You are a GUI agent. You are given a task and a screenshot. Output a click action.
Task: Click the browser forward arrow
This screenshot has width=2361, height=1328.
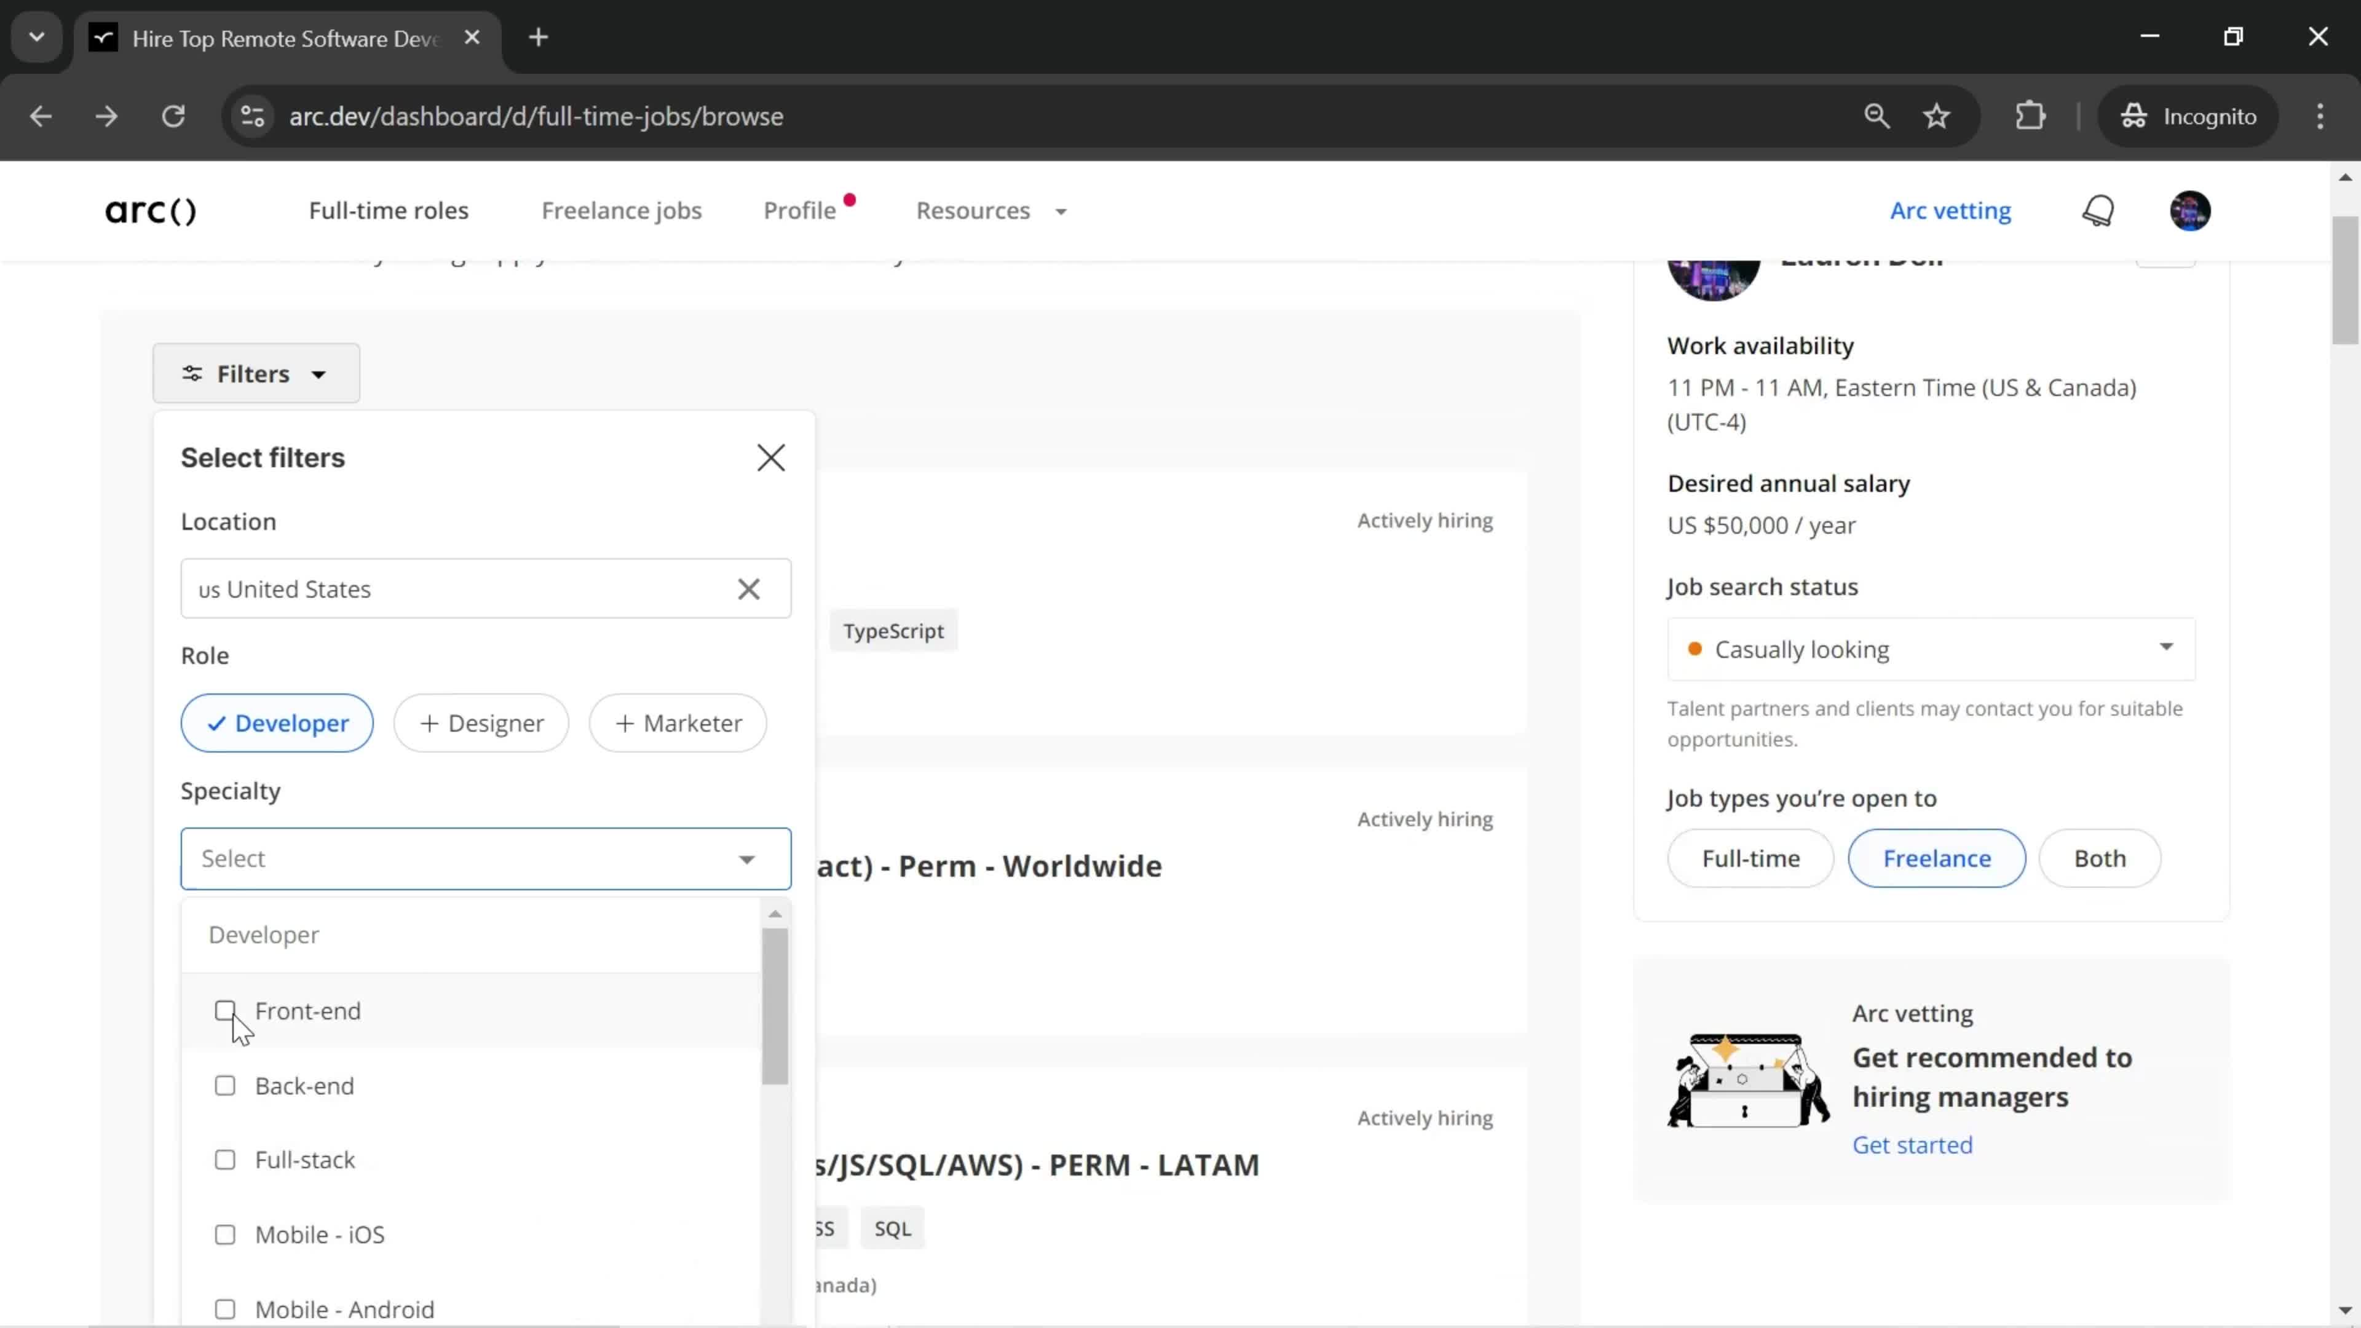[x=106, y=116]
